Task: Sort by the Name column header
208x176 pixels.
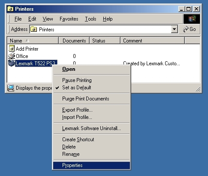Action: [x=33, y=41]
